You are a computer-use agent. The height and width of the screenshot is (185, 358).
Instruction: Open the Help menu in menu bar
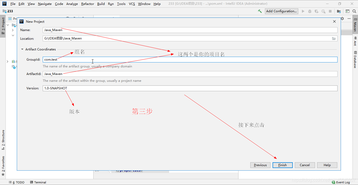pyautogui.click(x=157, y=4)
